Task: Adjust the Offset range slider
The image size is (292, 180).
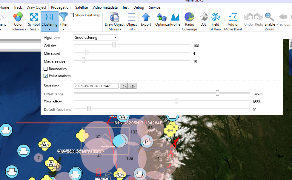Action: [x=217, y=93]
